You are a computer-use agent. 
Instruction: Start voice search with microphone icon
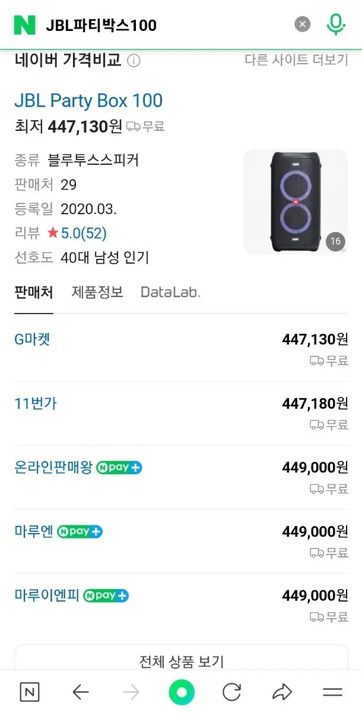[336, 24]
